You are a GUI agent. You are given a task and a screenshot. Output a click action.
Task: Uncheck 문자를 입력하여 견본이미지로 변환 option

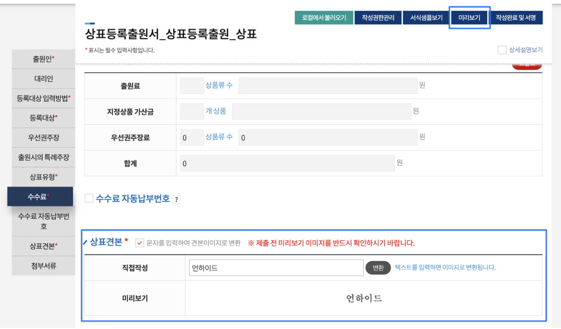[140, 242]
